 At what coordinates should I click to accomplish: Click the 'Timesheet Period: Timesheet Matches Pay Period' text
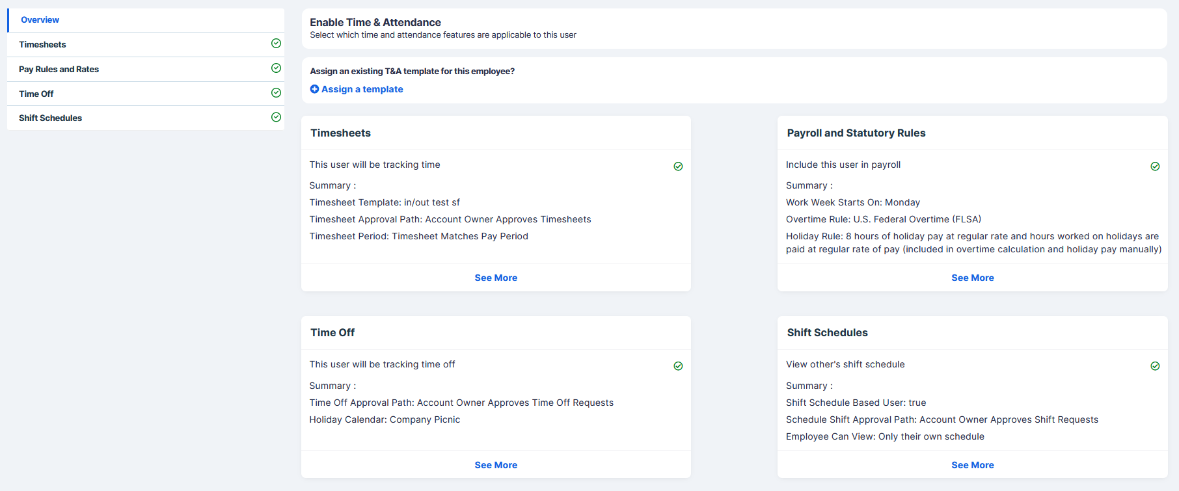pos(418,236)
